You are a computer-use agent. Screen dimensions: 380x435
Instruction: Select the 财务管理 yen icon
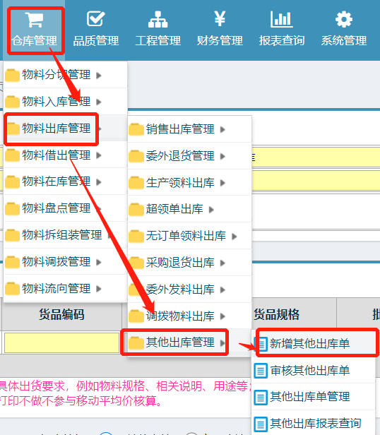220,18
